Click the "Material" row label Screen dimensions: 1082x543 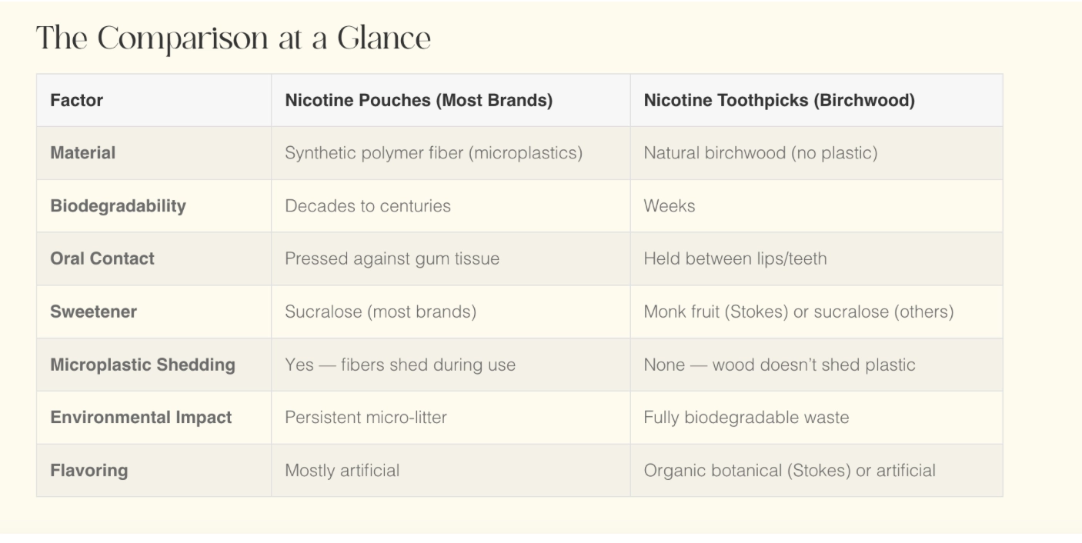pos(83,153)
